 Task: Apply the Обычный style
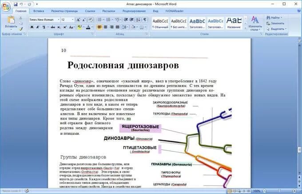click(160, 23)
